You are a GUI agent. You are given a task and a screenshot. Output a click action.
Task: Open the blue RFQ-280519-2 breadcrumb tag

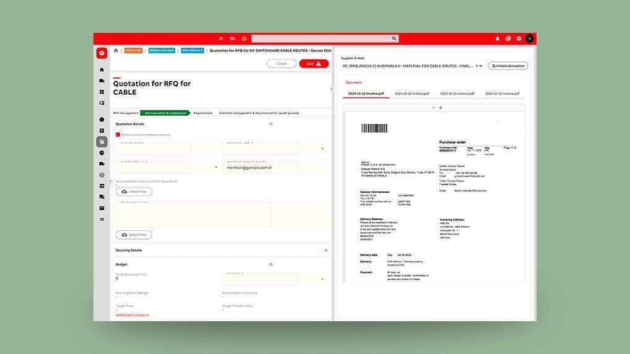pos(192,51)
